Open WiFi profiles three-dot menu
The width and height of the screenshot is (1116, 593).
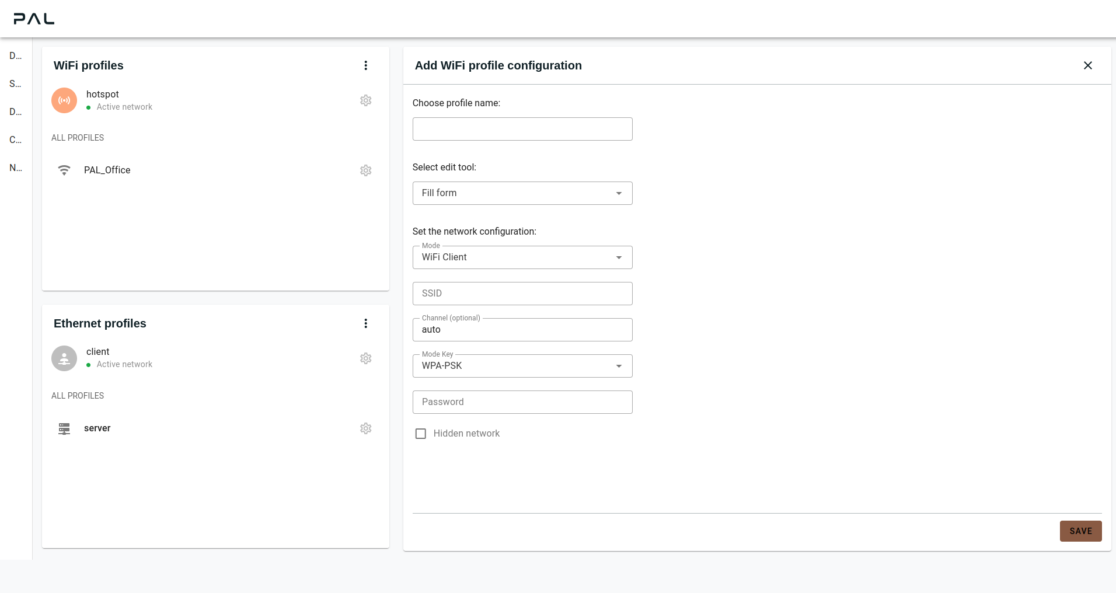(x=365, y=65)
